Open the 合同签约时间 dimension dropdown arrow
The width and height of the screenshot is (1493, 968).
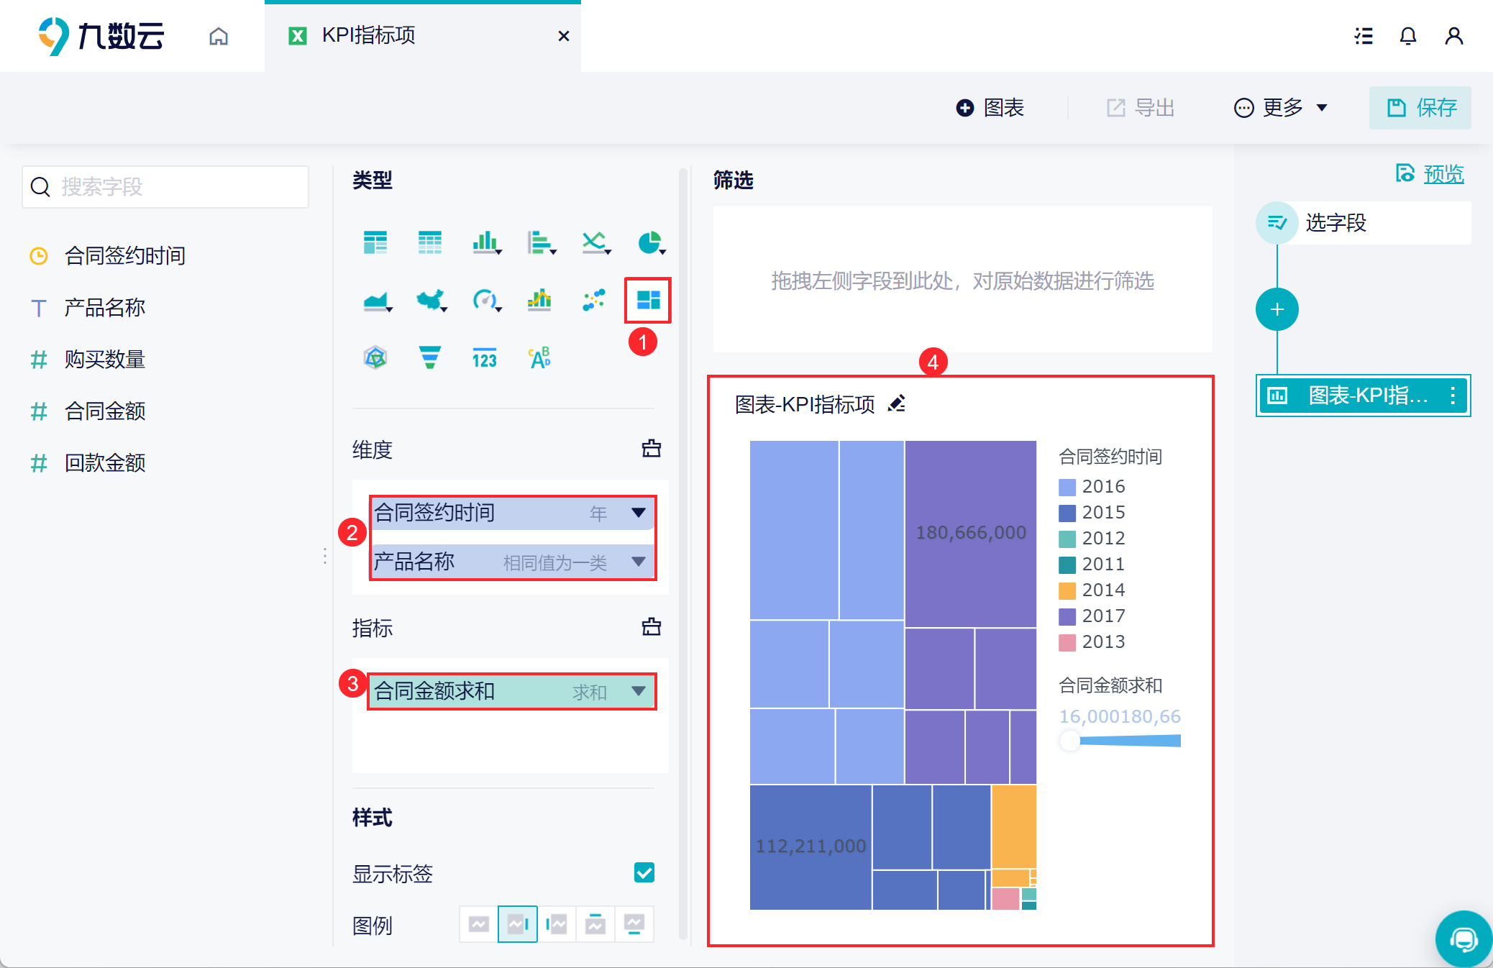point(638,513)
